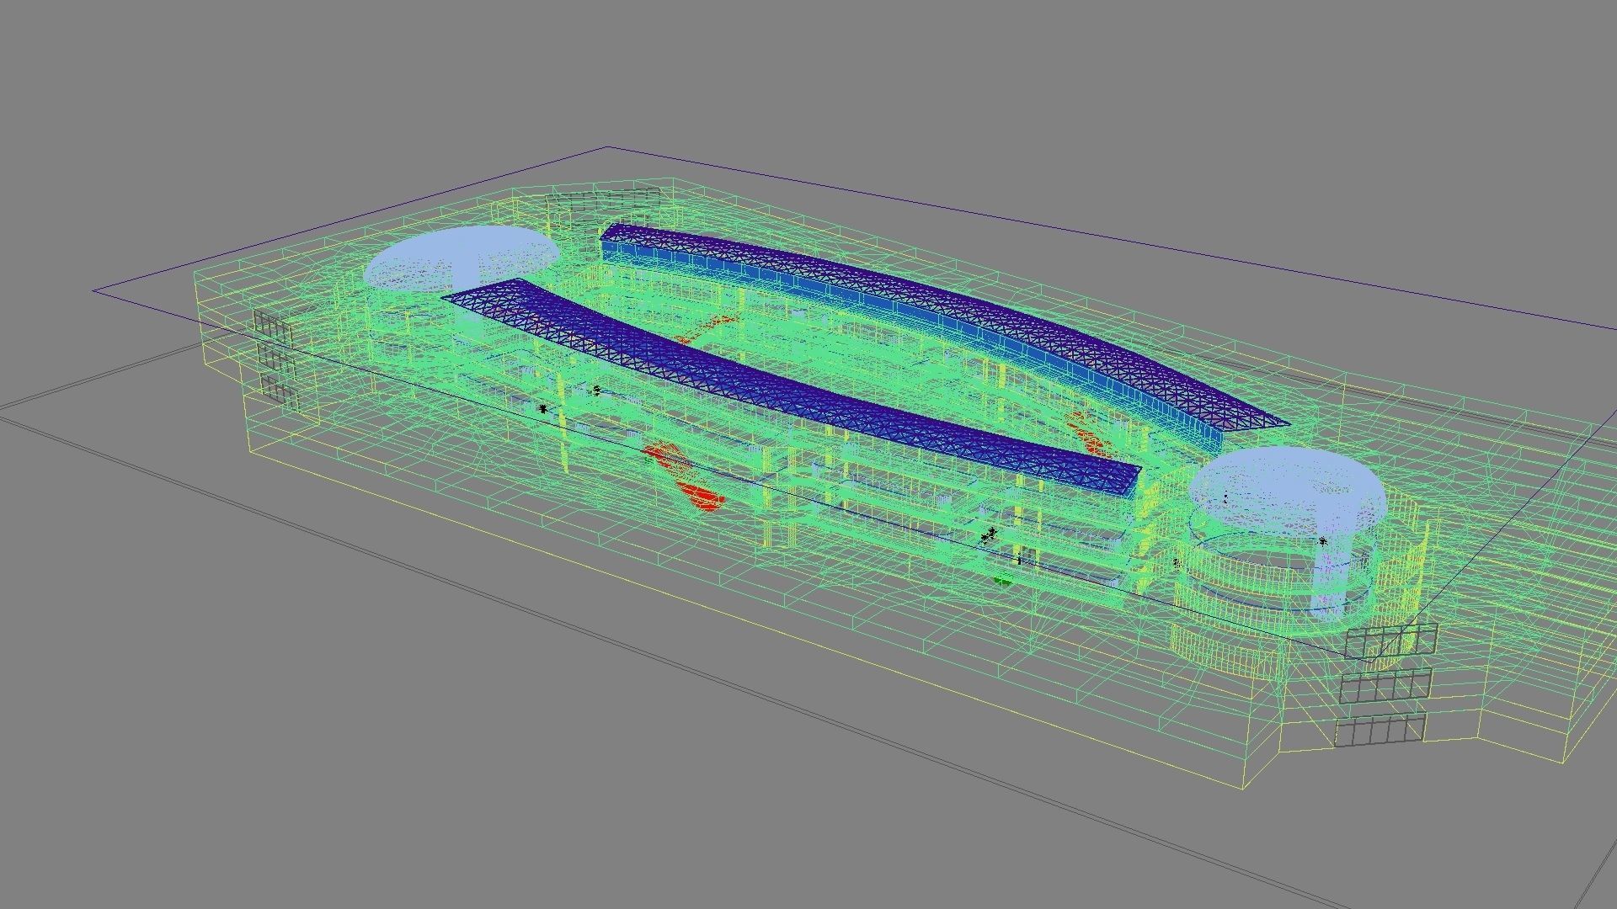This screenshot has width=1617, height=909.
Task: Select the top window grid on right corner
Action: [x=1390, y=641]
